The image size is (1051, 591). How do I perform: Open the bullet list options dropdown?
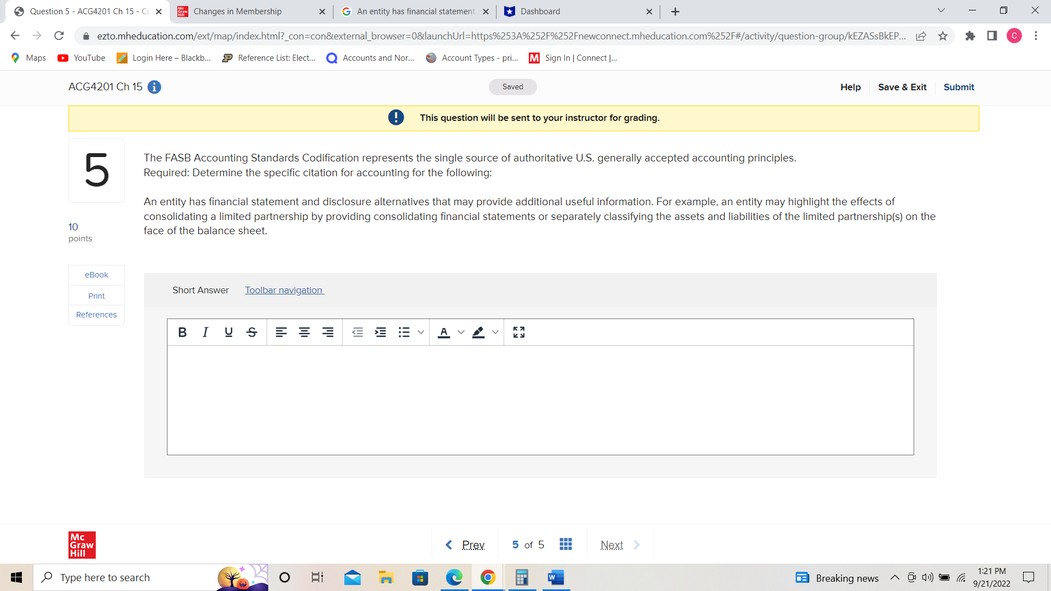421,332
